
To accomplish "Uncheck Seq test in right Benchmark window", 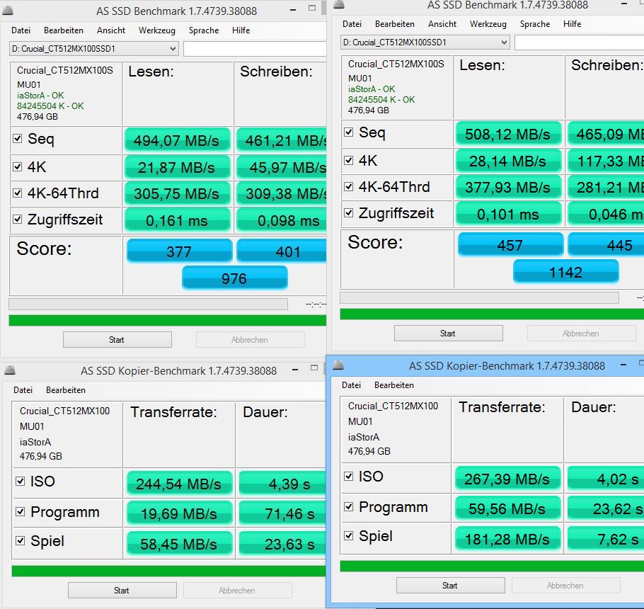I will [349, 132].
